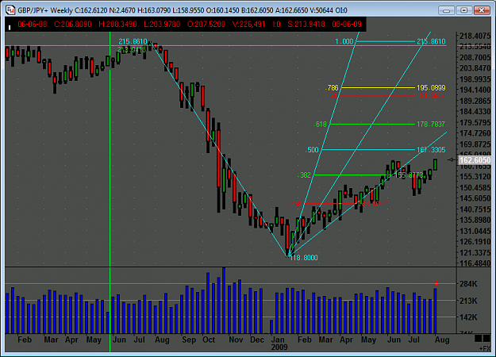Click the S:213.9418 value in the info bar
Viewport: 496px width, 357px height.
click(x=306, y=24)
